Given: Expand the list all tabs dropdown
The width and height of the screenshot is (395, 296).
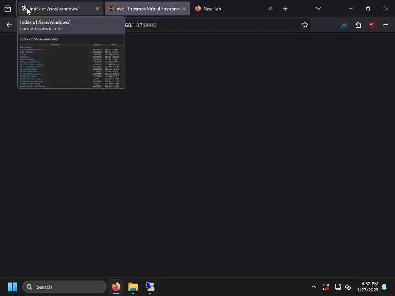Looking at the screenshot, I should pos(318,8).
